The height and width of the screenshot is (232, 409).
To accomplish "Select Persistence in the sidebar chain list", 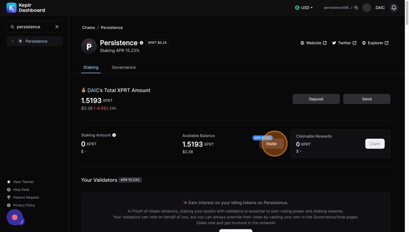I will (36, 41).
